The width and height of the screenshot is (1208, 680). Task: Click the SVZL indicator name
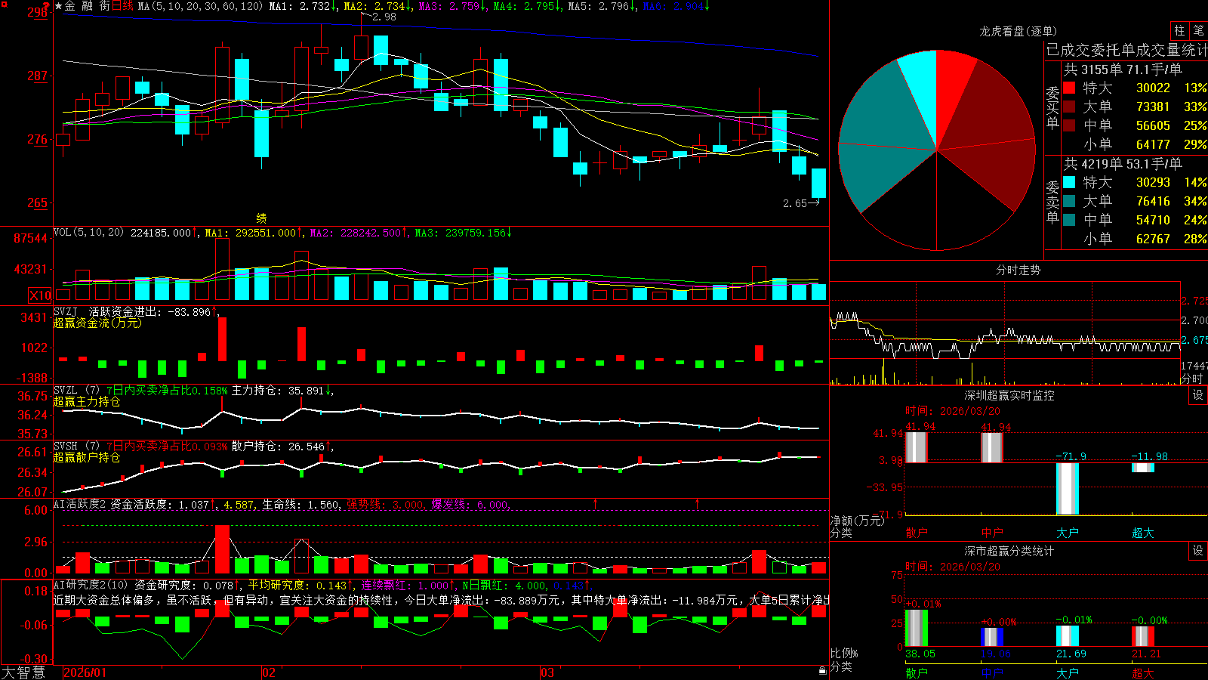point(66,391)
